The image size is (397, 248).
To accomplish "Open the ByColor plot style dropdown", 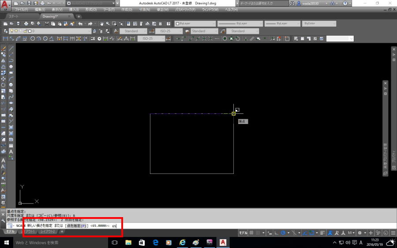I will 319,23.
